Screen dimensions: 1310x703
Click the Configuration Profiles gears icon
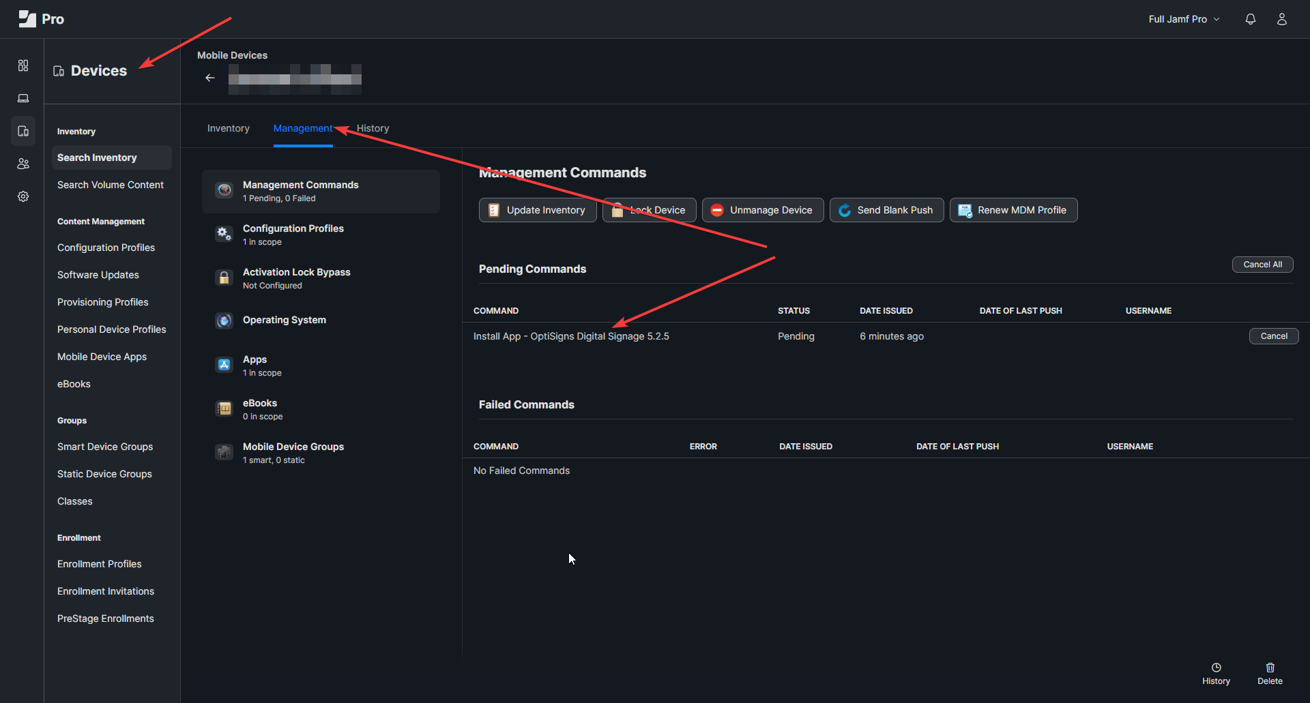coord(224,234)
